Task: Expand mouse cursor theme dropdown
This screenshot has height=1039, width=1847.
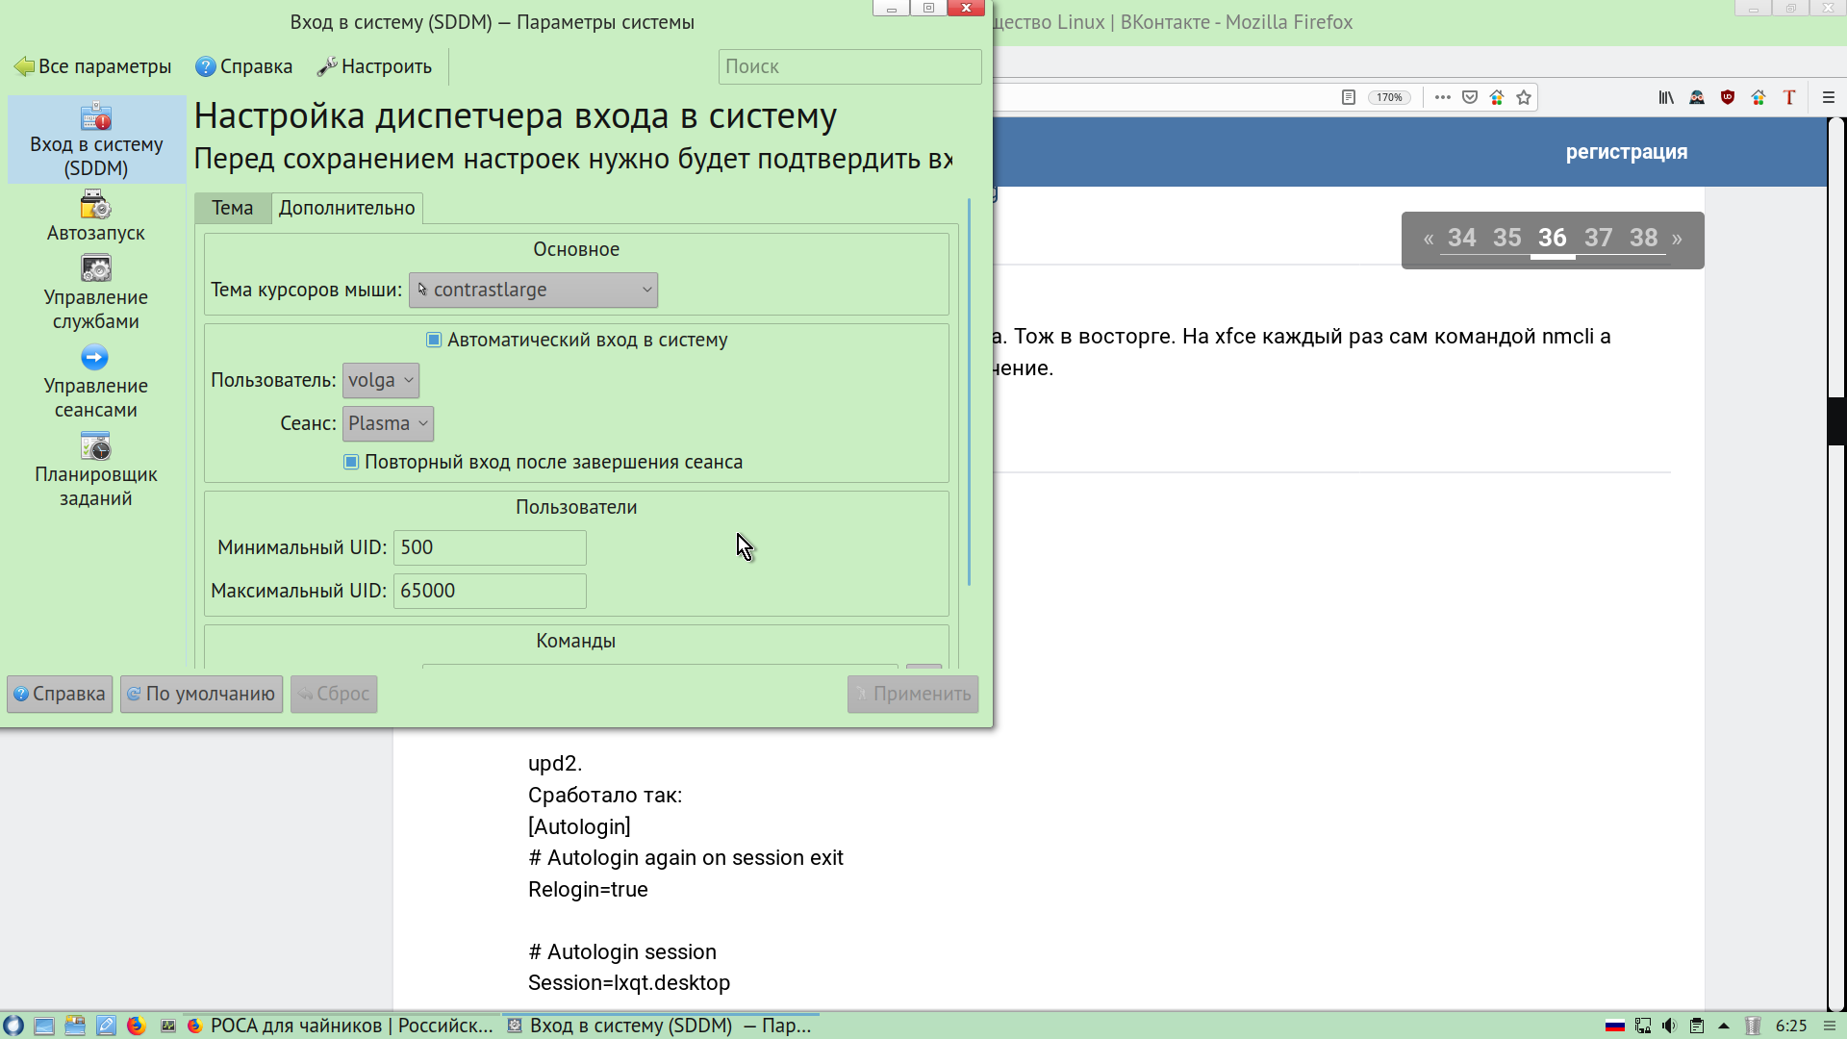Action: (533, 290)
